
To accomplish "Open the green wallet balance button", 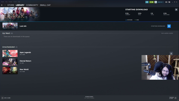I will coord(152,2).
